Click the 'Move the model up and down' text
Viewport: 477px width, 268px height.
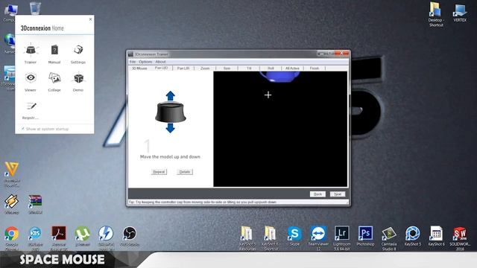pyautogui.click(x=170, y=157)
